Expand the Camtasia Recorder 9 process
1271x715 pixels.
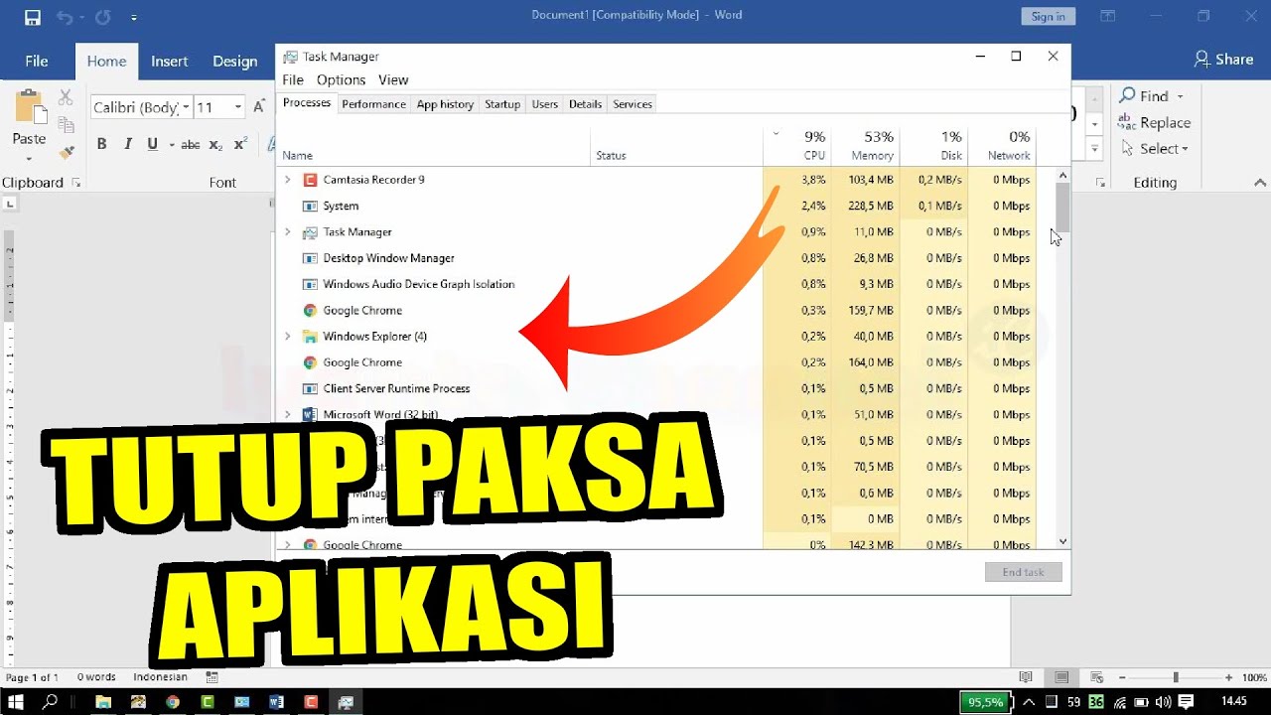tap(288, 180)
